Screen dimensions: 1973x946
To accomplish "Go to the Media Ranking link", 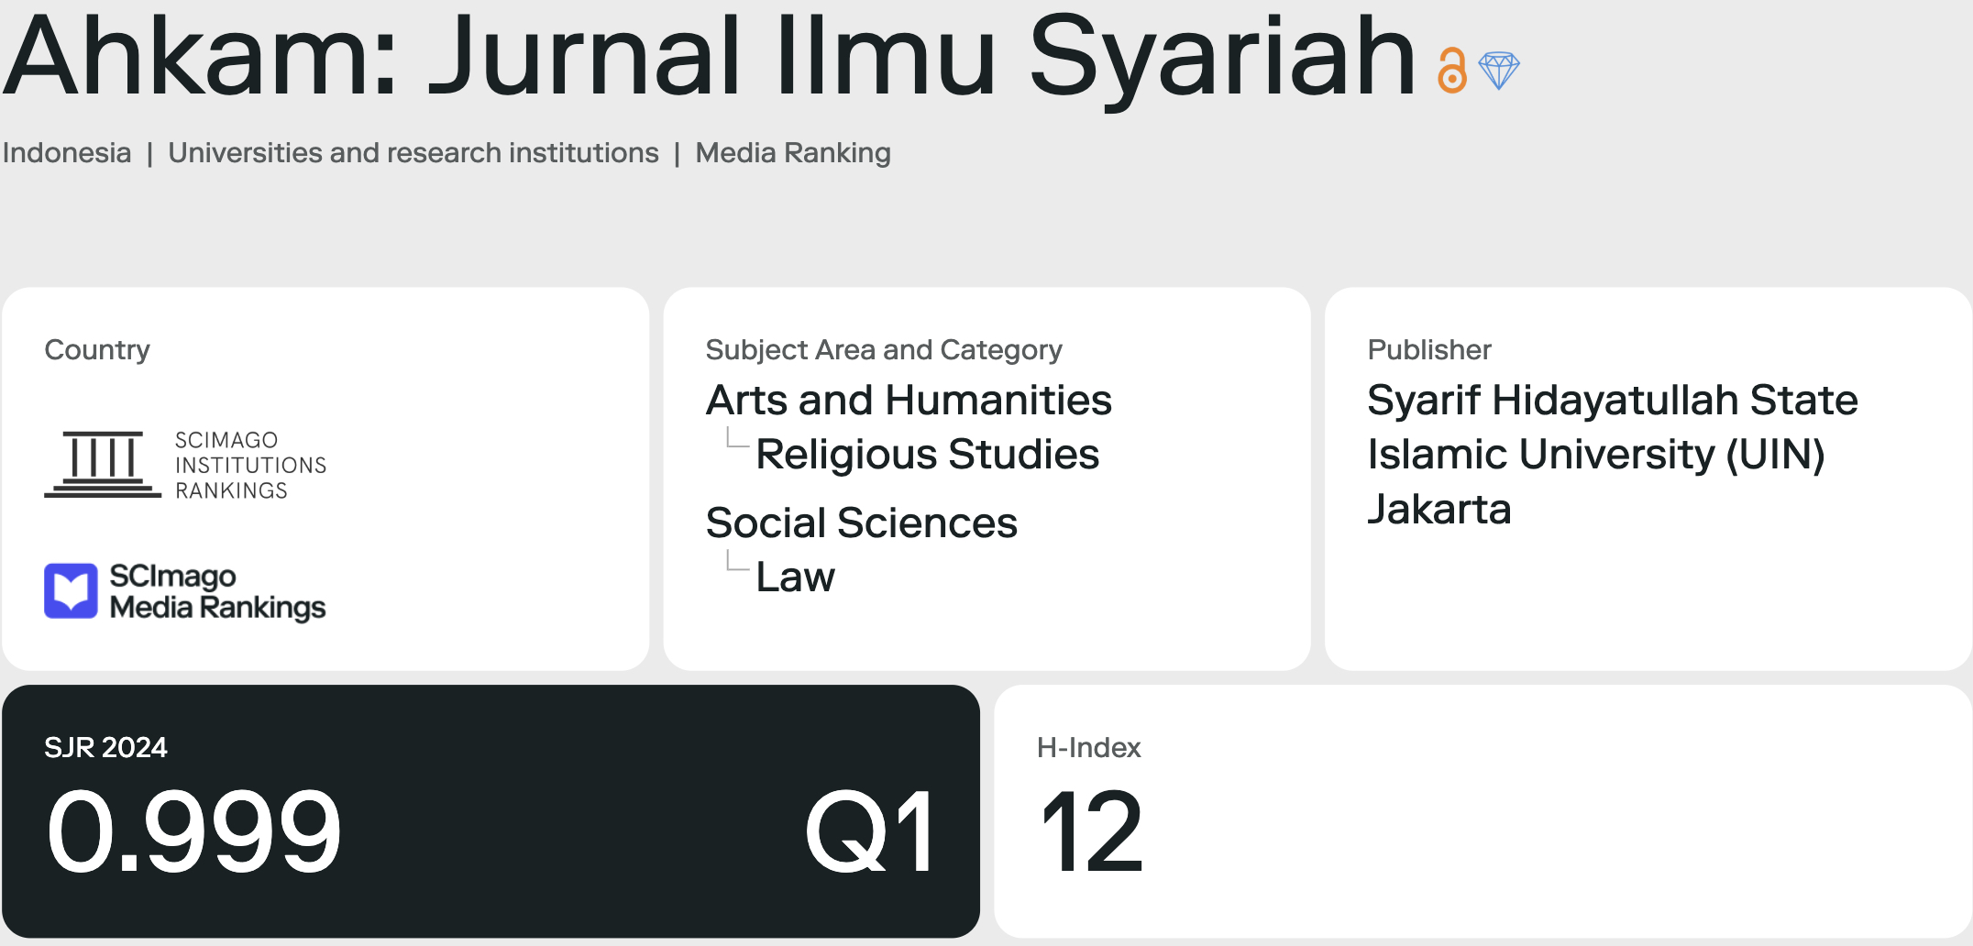I will 792,152.
